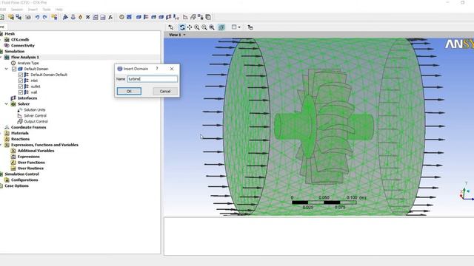Click the Redo arrow icon

(44, 17)
